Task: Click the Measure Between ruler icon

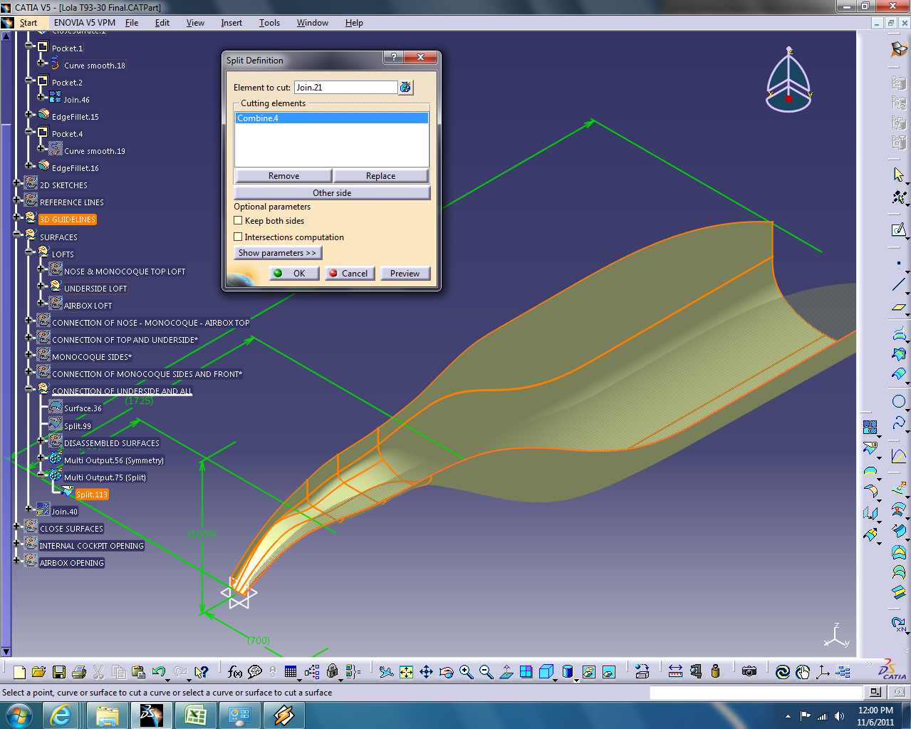Action: tap(675, 671)
